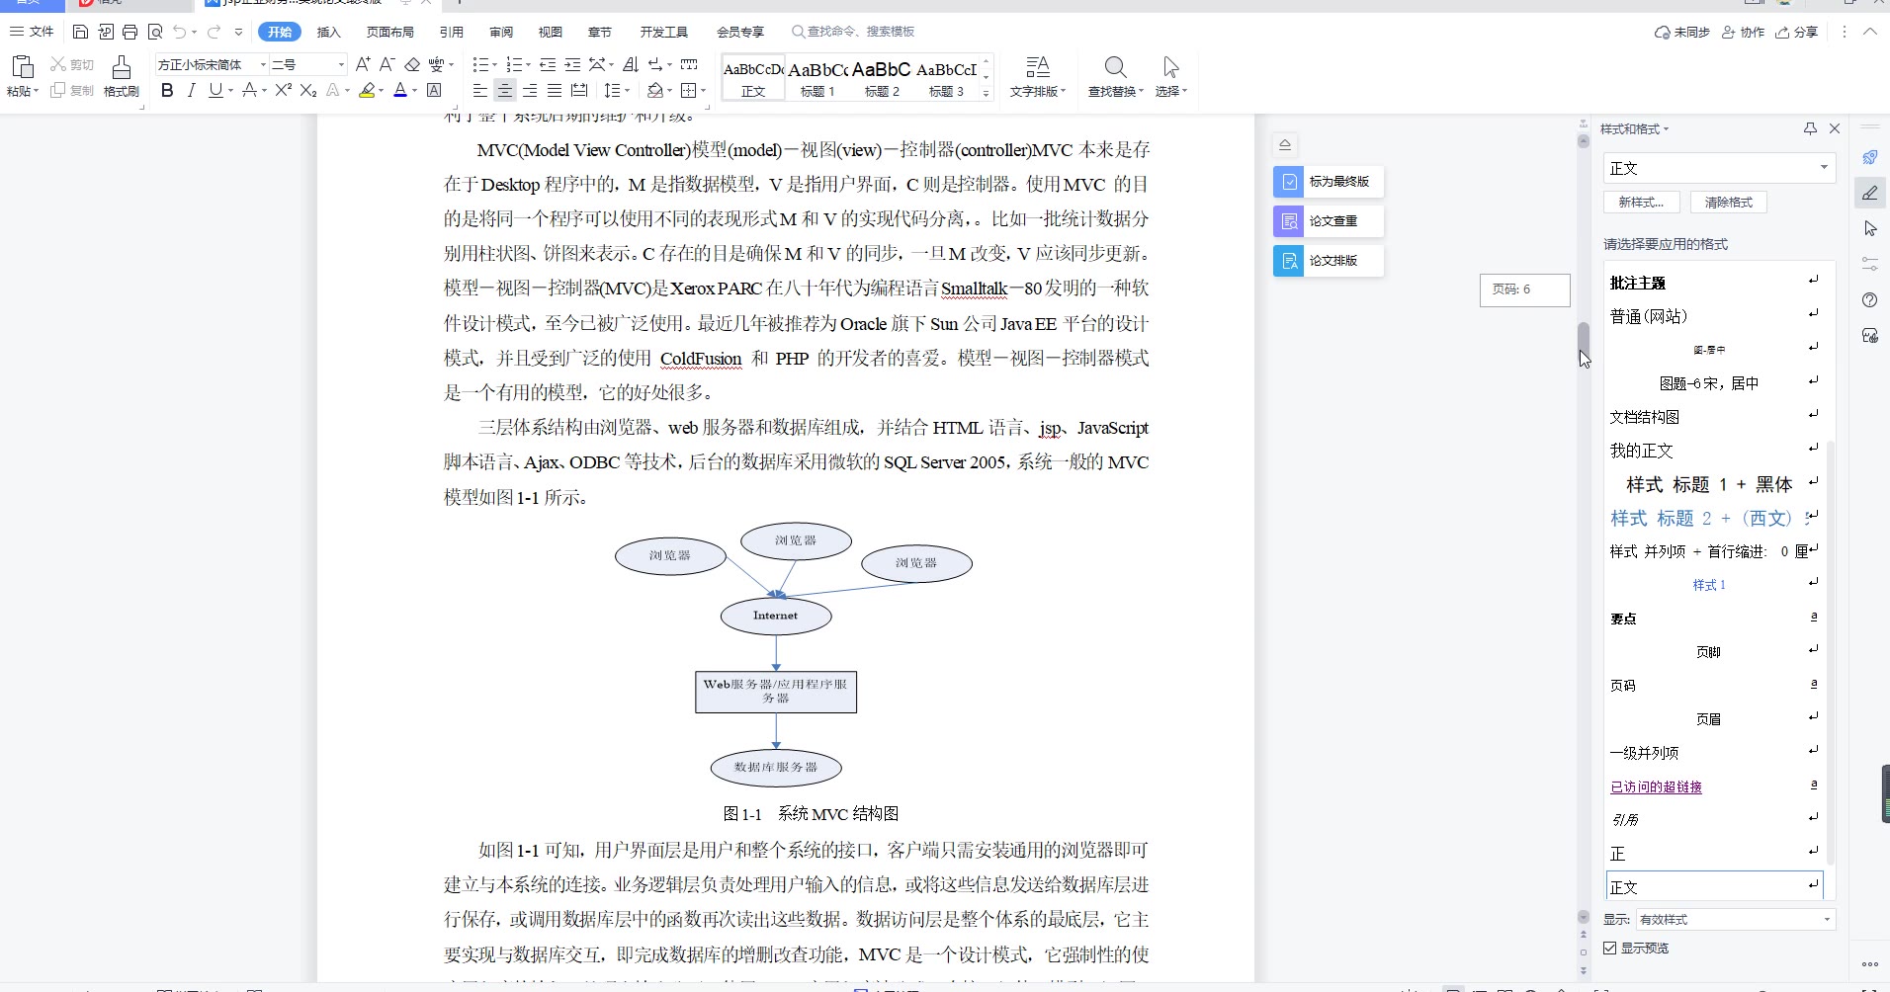Toggle distributed alignment for paragraph
Image resolution: width=1890 pixels, height=992 pixels.
[579, 90]
